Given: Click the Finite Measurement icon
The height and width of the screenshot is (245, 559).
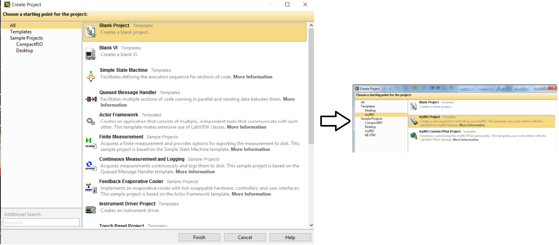Looking at the screenshot, I should point(91,143).
